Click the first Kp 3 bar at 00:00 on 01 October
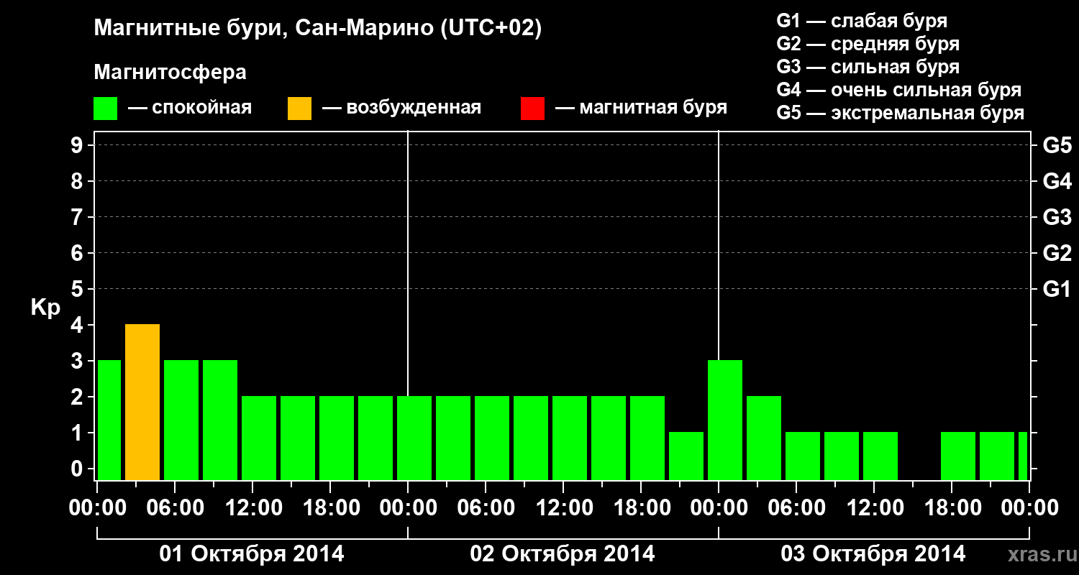 (x=109, y=420)
